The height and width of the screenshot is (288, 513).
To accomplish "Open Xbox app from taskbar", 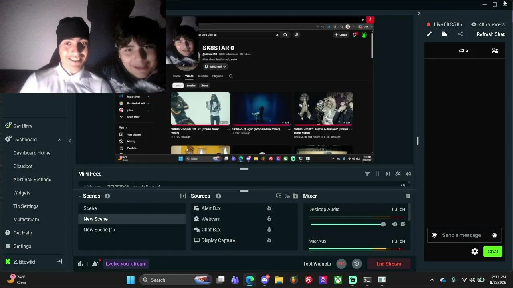I will click(338, 280).
